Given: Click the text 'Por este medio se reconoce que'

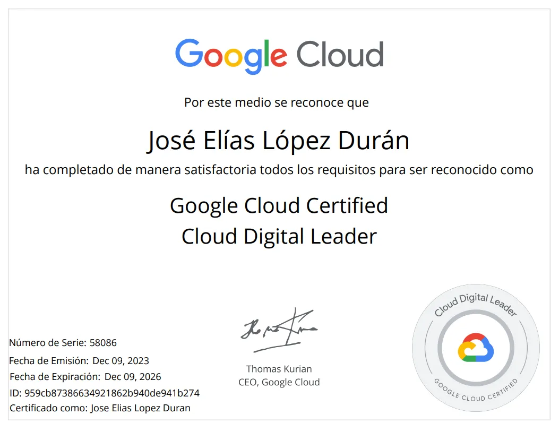Looking at the screenshot, I should tap(276, 102).
